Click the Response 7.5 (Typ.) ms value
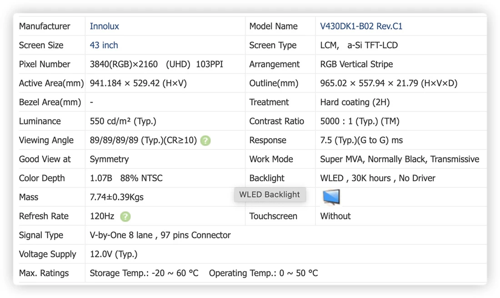Screen dimensions: 500x298 [x=361, y=140]
